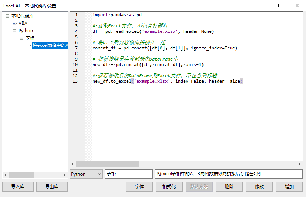Maximize the Excel AI settings window
This screenshot has height=197, width=306.
pyautogui.click(x=280, y=6)
